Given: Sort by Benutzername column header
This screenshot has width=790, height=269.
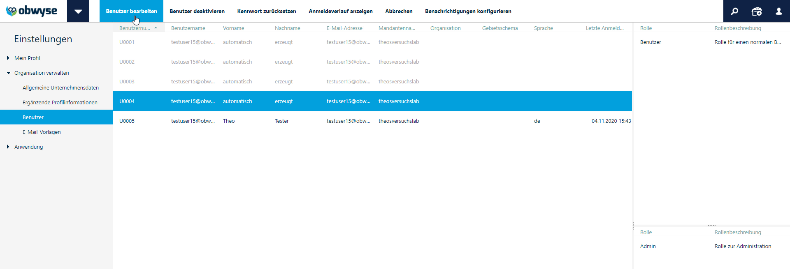Looking at the screenshot, I should (188, 28).
